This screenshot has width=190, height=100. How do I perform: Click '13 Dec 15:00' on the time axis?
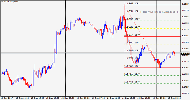point(37,98)
